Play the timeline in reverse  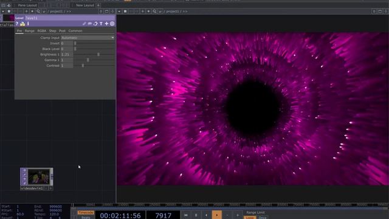point(207,215)
